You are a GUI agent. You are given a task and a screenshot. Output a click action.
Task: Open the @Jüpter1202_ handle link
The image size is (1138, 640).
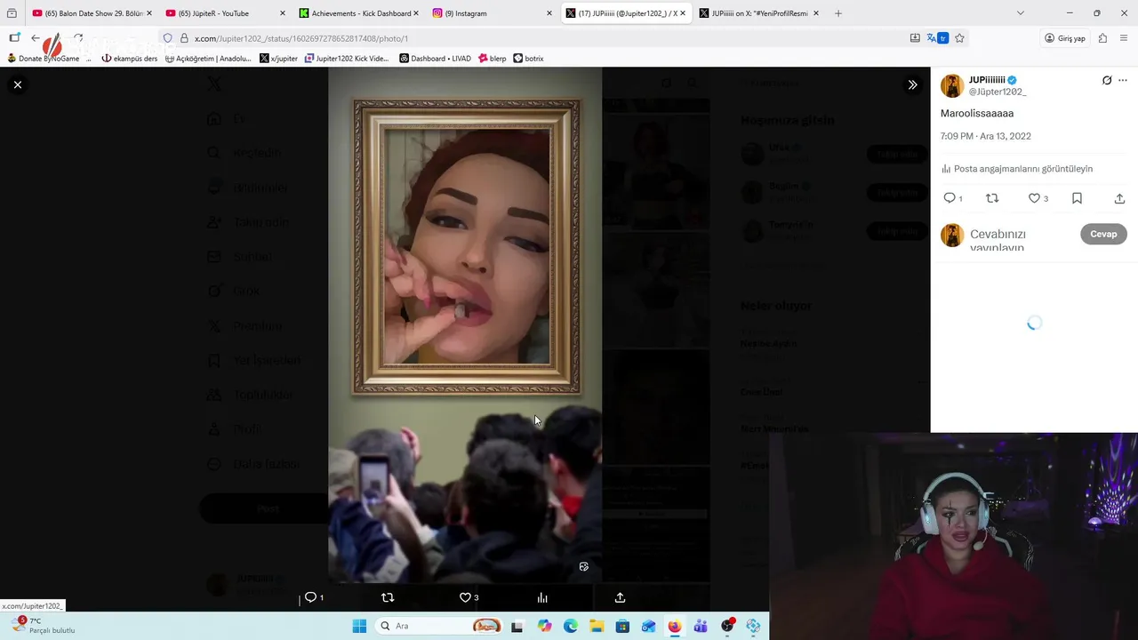pos(998,92)
